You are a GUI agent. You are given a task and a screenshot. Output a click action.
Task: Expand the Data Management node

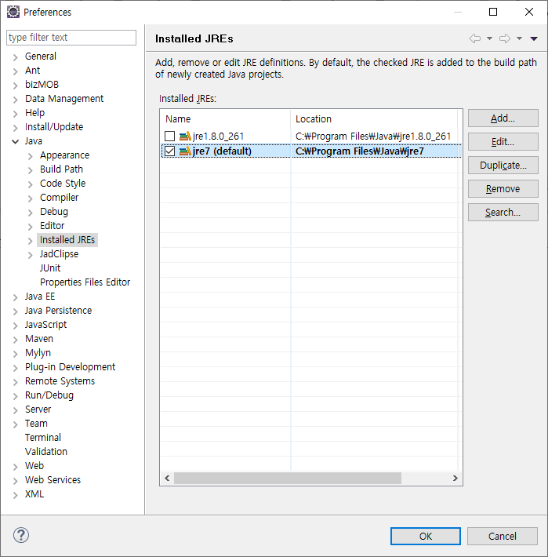click(x=15, y=100)
